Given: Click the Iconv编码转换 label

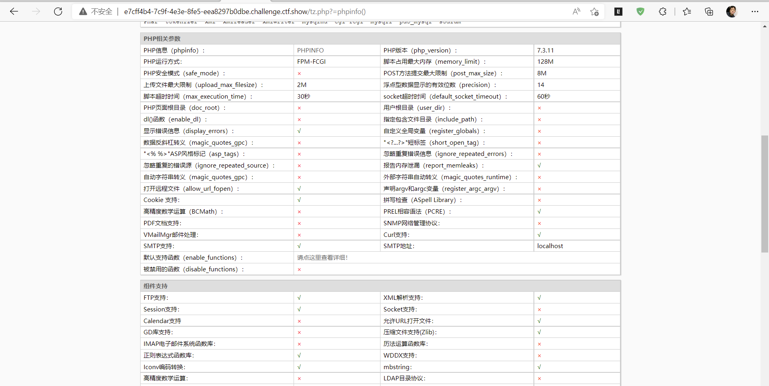Looking at the screenshot, I should click(164, 367).
